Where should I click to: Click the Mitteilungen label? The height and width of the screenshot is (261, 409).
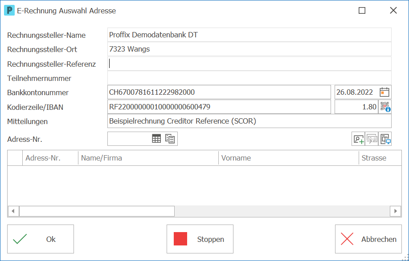27,121
